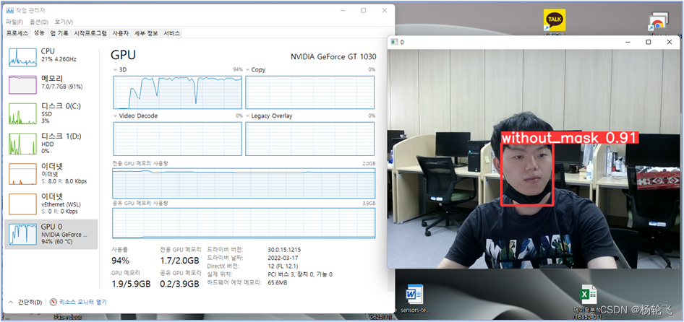
Task: Select CPU in the performance sidebar
Action: (51, 57)
